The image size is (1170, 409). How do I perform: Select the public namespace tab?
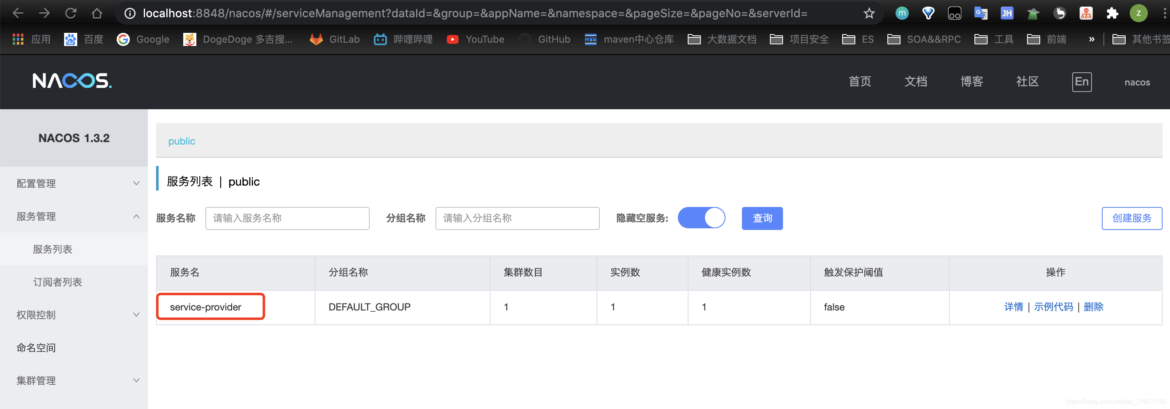point(182,141)
